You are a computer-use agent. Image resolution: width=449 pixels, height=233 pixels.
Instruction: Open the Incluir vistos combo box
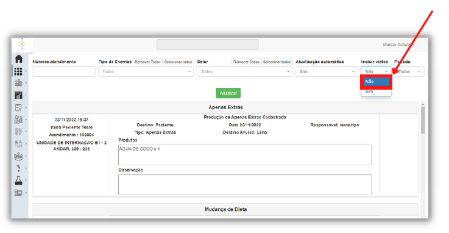[x=376, y=71]
